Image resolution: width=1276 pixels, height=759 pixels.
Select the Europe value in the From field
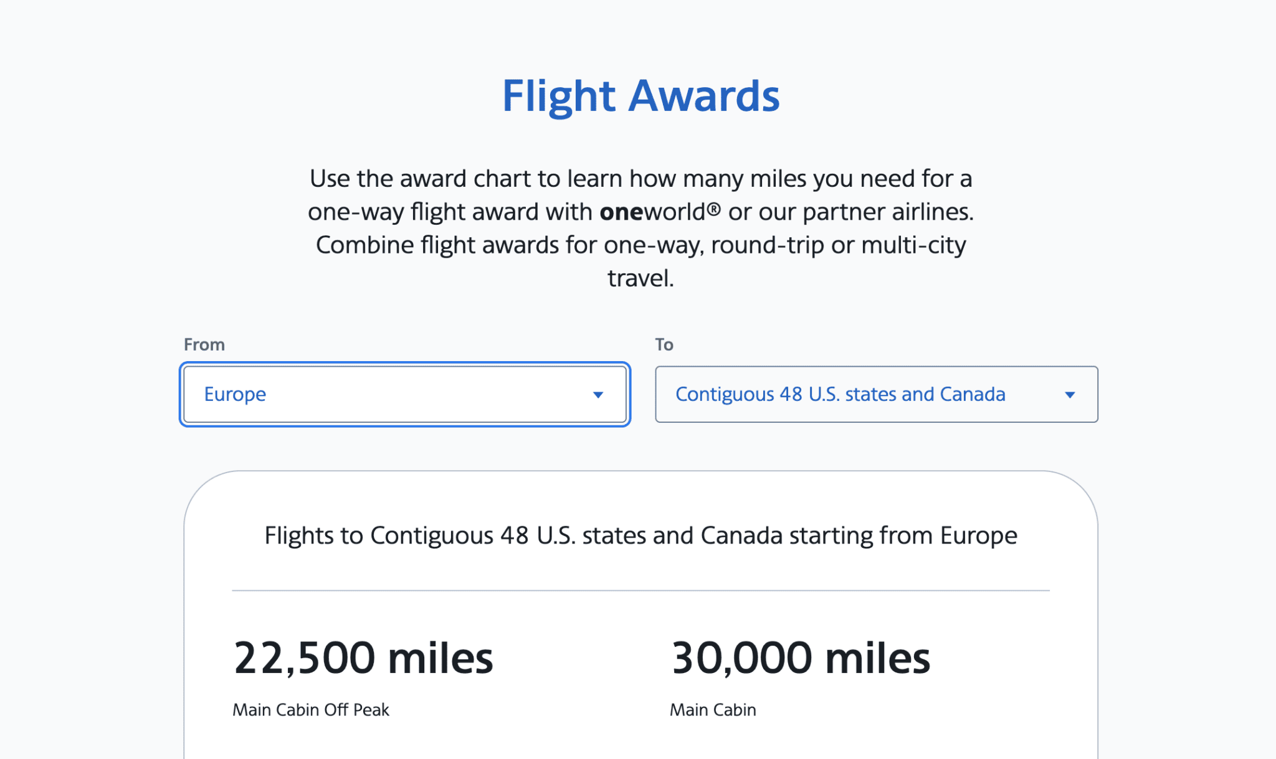[235, 394]
